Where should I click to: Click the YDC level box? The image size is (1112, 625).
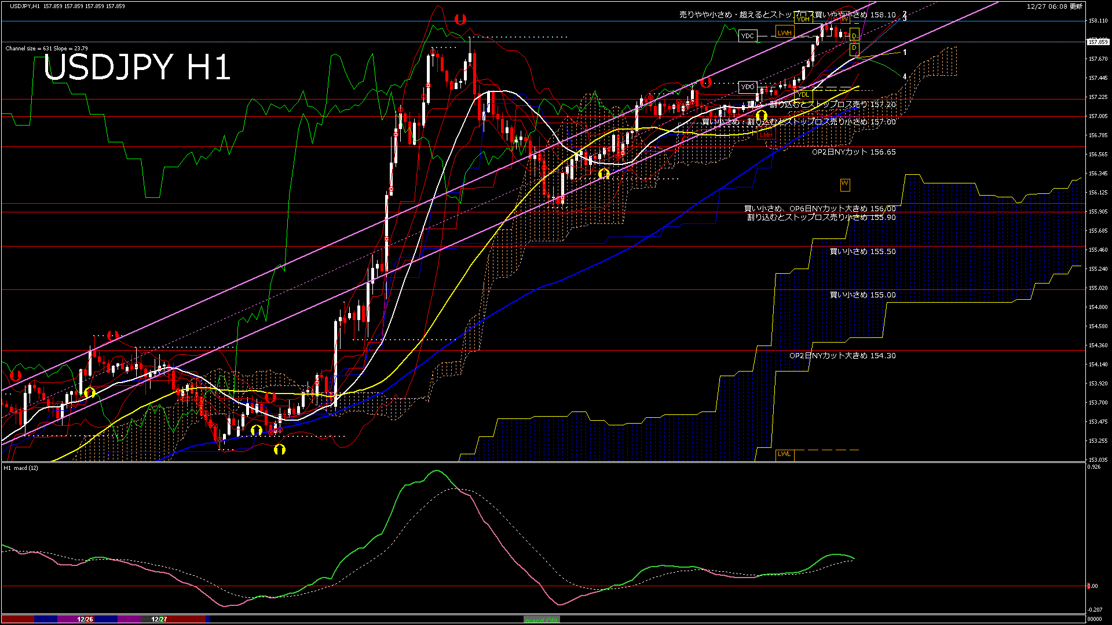748,36
